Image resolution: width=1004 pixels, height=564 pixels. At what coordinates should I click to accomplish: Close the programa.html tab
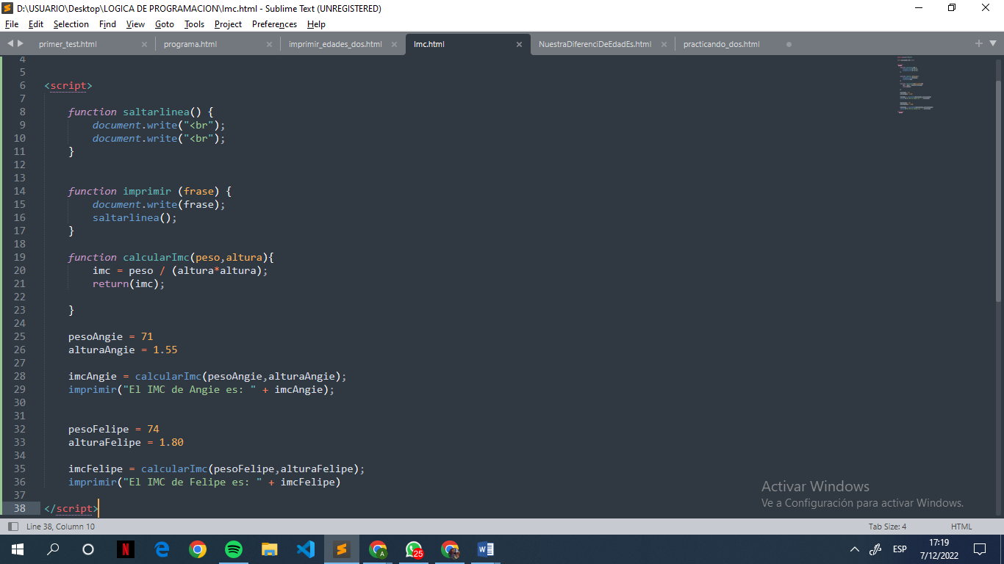[x=269, y=44]
